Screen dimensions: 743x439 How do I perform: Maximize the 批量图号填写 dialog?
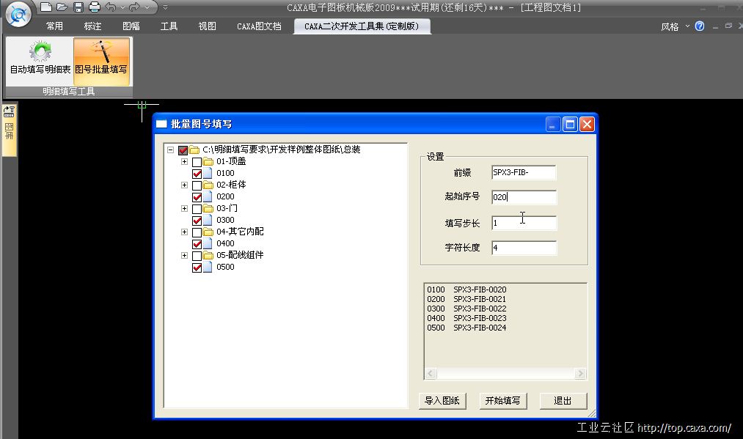[x=570, y=124]
